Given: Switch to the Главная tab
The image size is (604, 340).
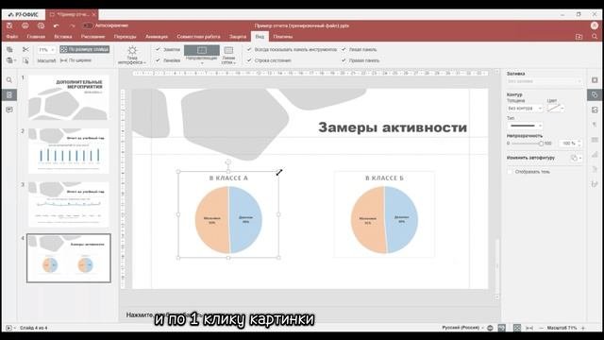Looking at the screenshot, I should (36, 37).
